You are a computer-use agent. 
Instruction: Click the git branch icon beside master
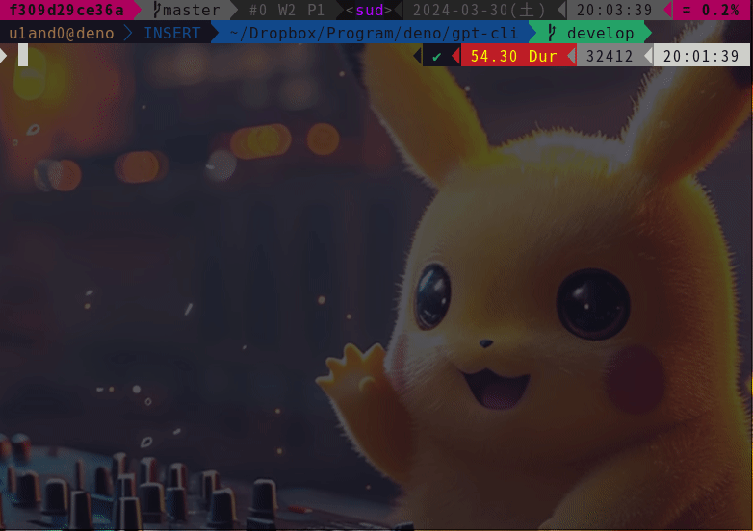(x=157, y=10)
